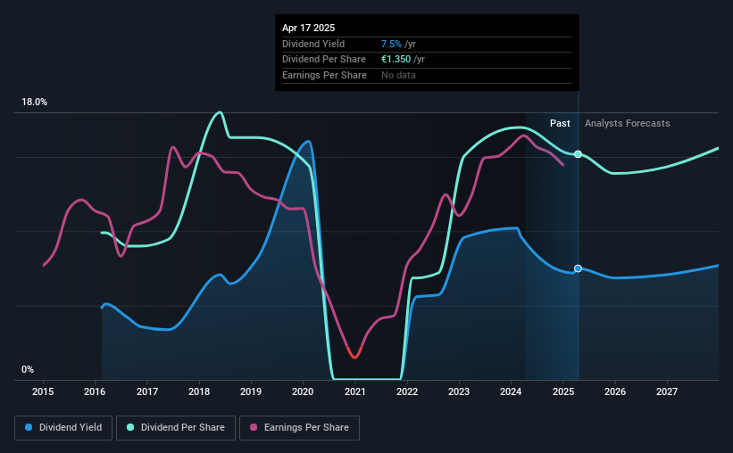The width and height of the screenshot is (733, 453).
Task: Click the 2018 x-axis label
Action: (x=199, y=391)
